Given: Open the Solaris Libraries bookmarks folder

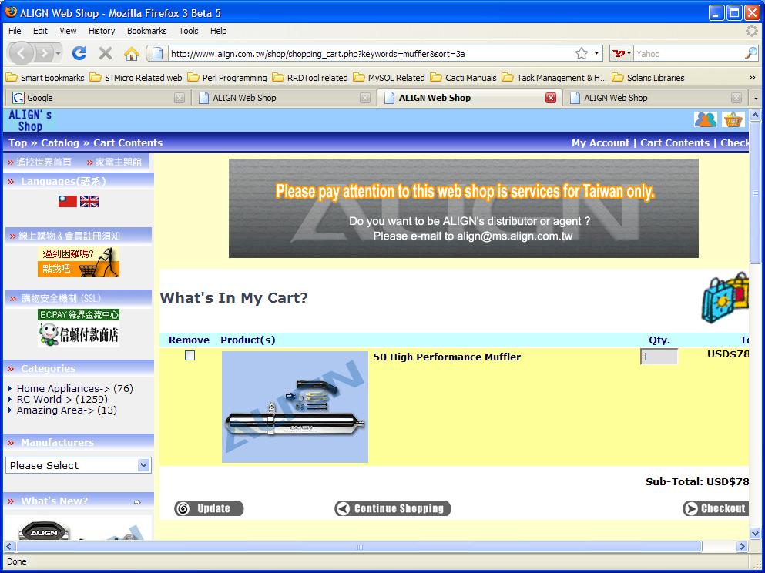Looking at the screenshot, I should pyautogui.click(x=648, y=78).
